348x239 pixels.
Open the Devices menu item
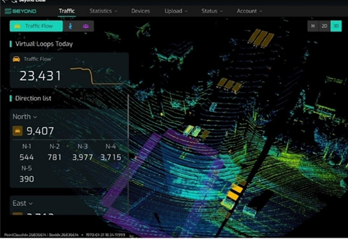point(140,11)
